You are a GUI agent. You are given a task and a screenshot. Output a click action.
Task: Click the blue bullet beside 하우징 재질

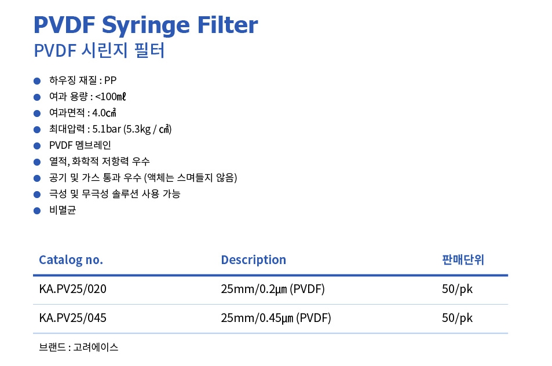click(38, 80)
